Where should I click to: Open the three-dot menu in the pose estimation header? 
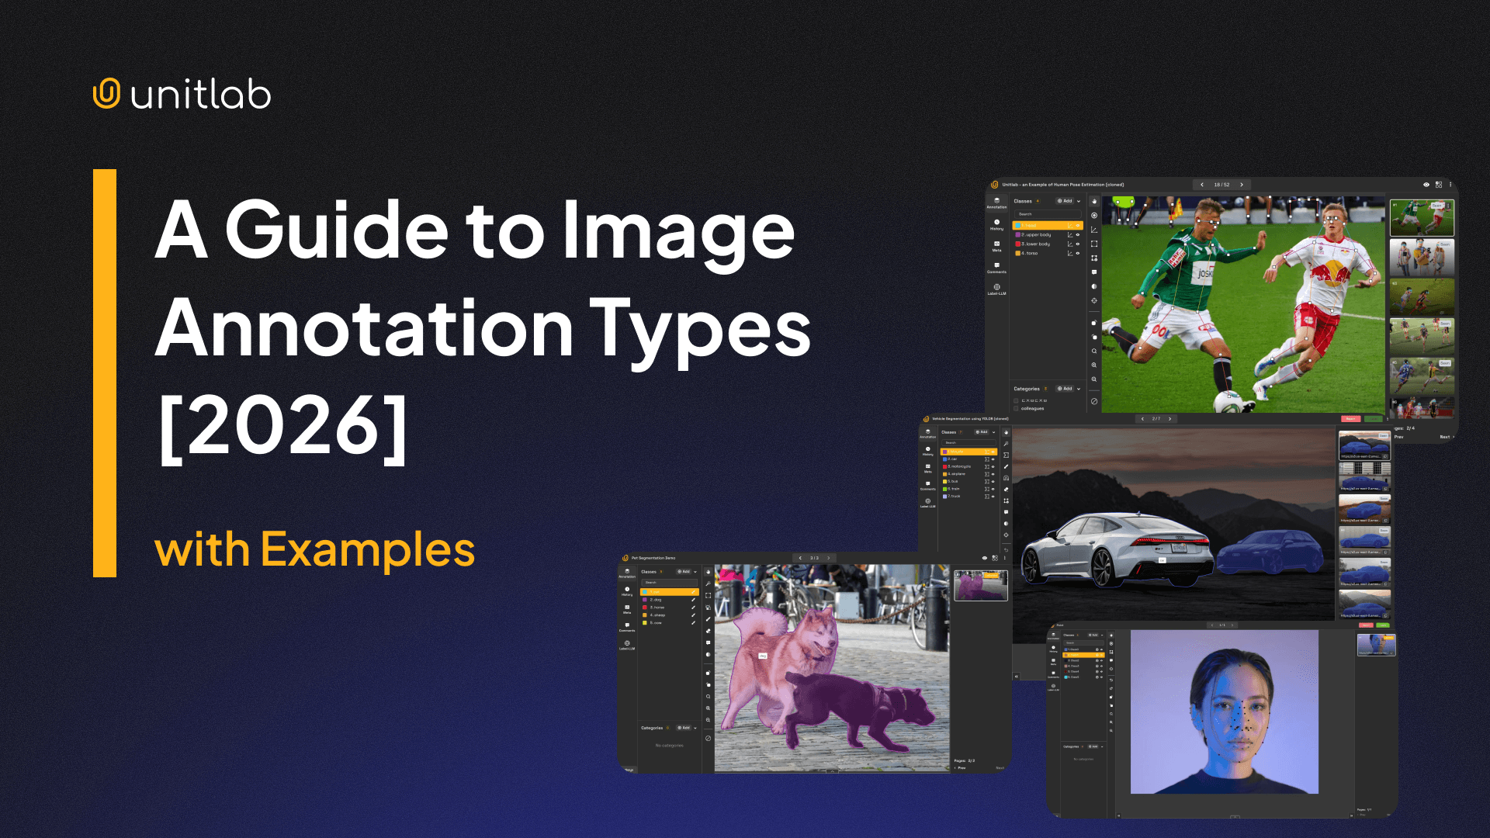(x=1450, y=185)
